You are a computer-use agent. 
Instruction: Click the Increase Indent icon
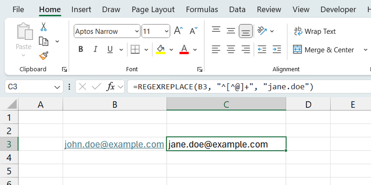click(x=277, y=49)
